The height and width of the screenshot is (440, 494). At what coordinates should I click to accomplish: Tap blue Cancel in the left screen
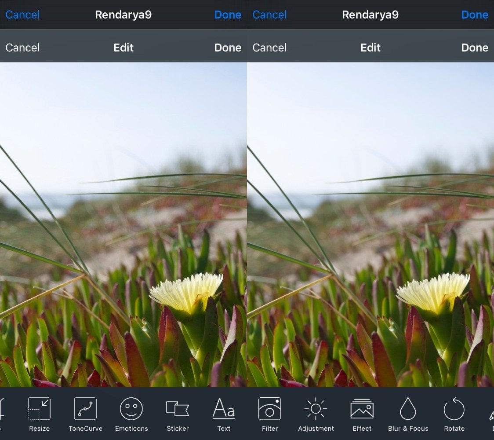click(23, 15)
